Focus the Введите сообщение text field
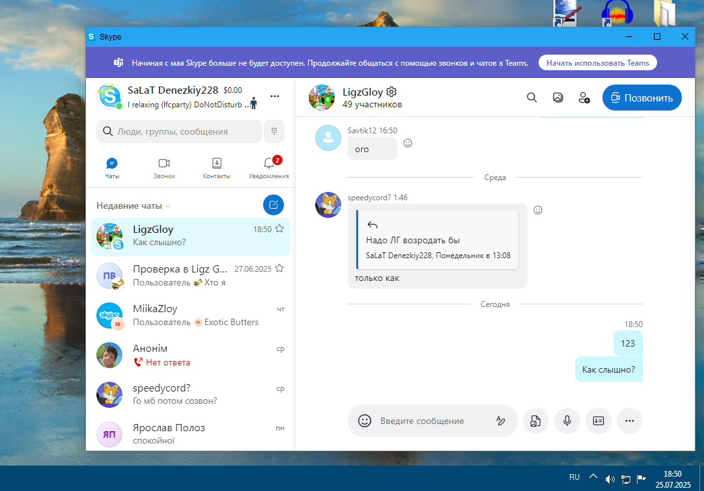Viewport: 704px width, 491px height. click(430, 421)
